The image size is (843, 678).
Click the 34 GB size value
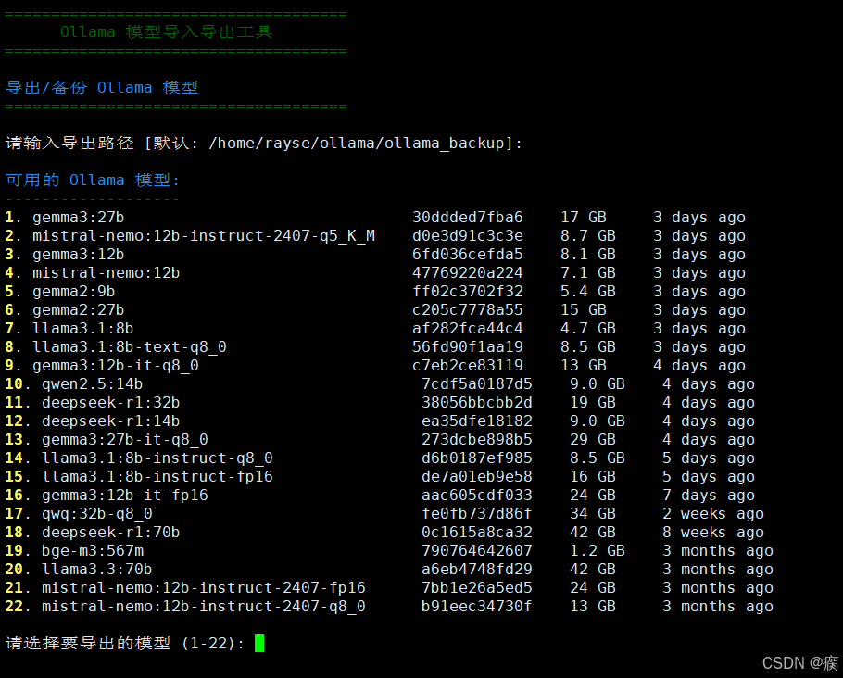(593, 514)
